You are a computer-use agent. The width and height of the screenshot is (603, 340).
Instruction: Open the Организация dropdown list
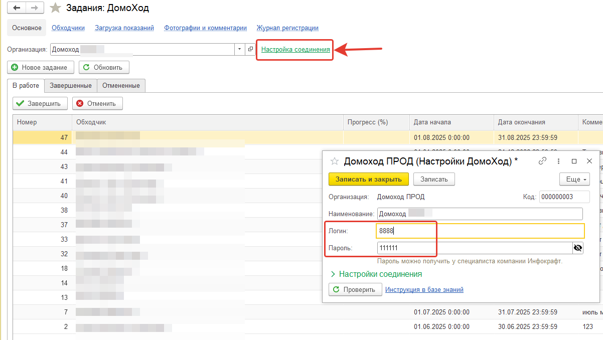point(239,49)
